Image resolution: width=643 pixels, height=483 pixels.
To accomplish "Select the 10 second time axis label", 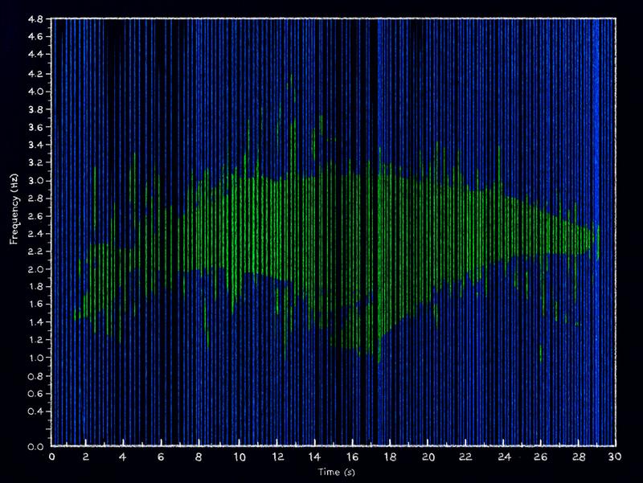I will coord(240,457).
